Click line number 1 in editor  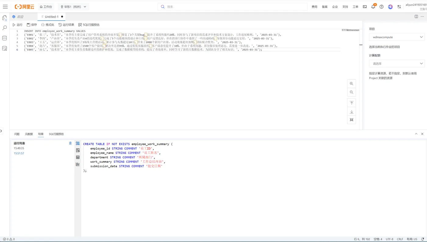(x=17, y=31)
